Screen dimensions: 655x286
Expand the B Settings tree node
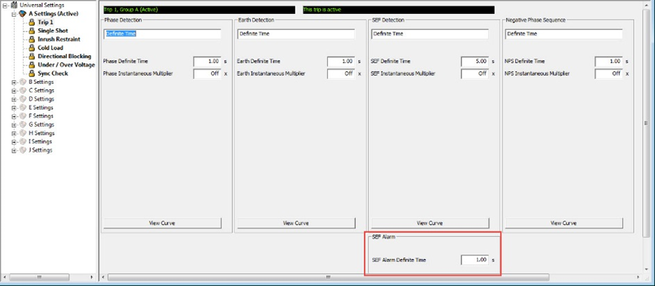[13, 82]
